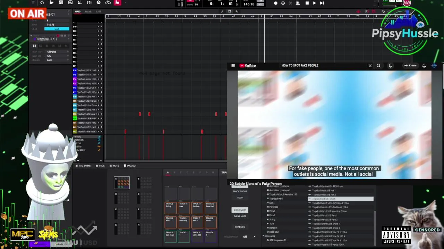Click the SOLO button
This screenshot has width=444, height=249.
[x=240, y=197]
